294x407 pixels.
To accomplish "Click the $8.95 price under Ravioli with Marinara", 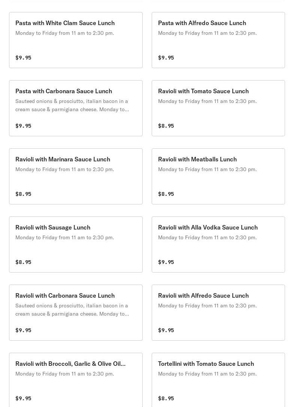I will coord(23,194).
